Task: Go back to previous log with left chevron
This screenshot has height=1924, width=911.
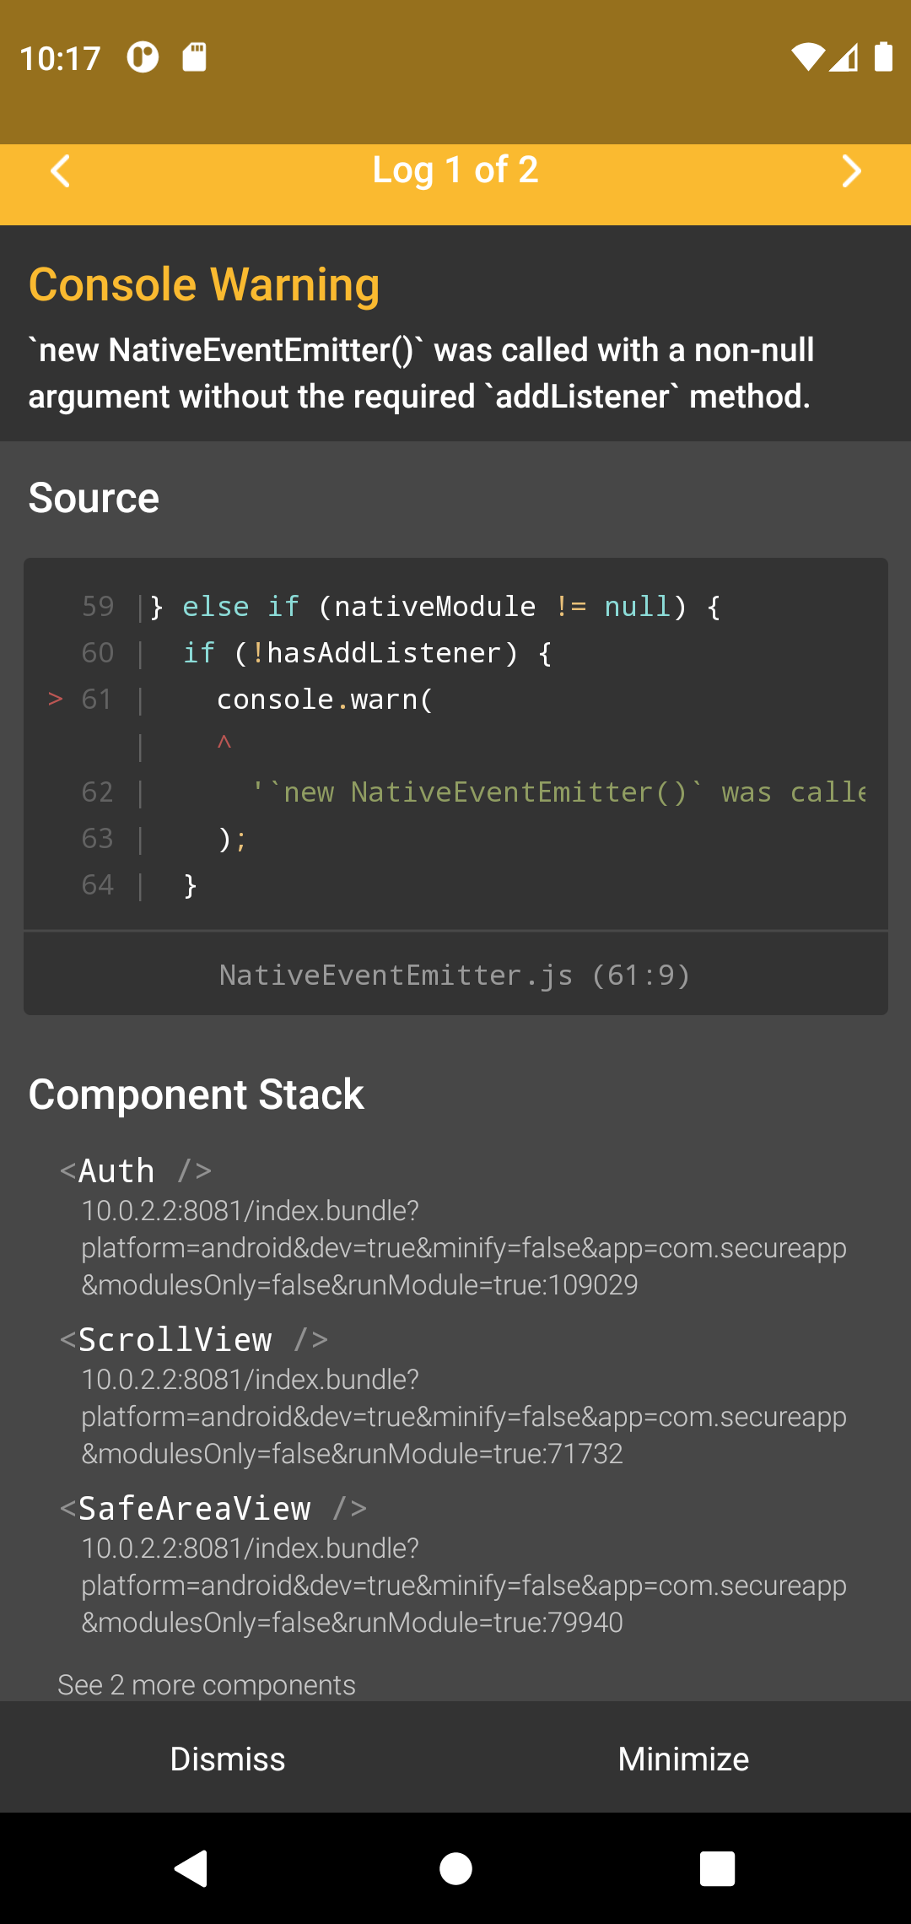Action: (59, 171)
